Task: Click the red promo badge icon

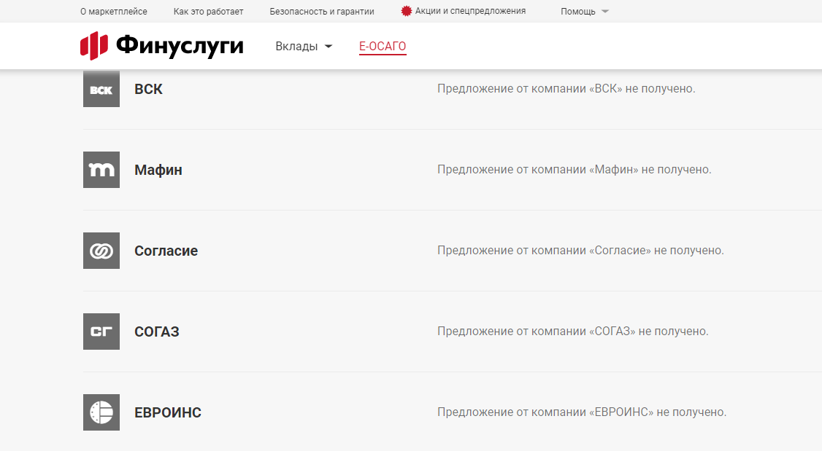Action: [407, 11]
